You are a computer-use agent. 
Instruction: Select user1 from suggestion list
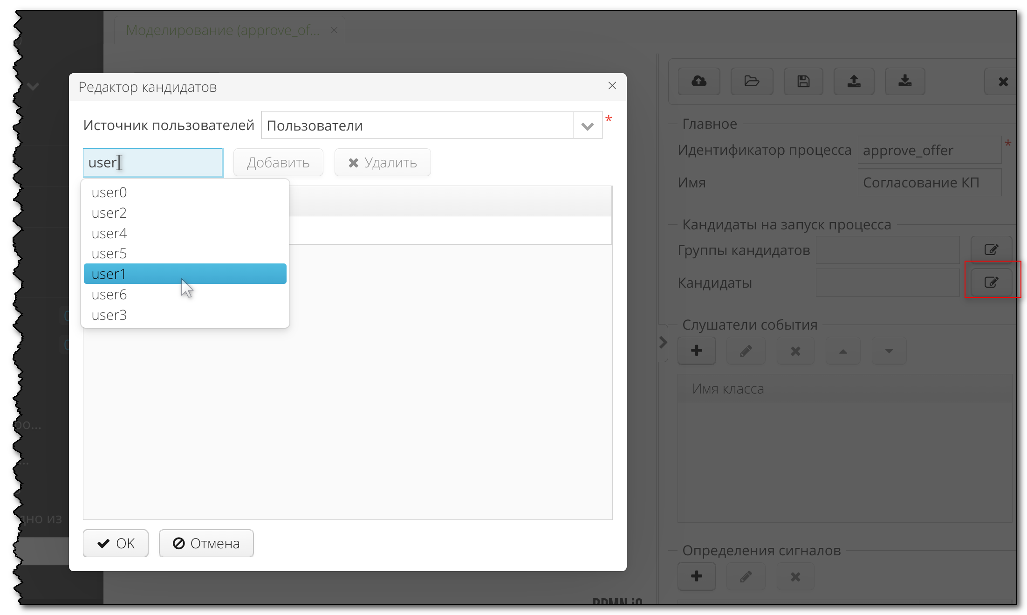tap(185, 274)
